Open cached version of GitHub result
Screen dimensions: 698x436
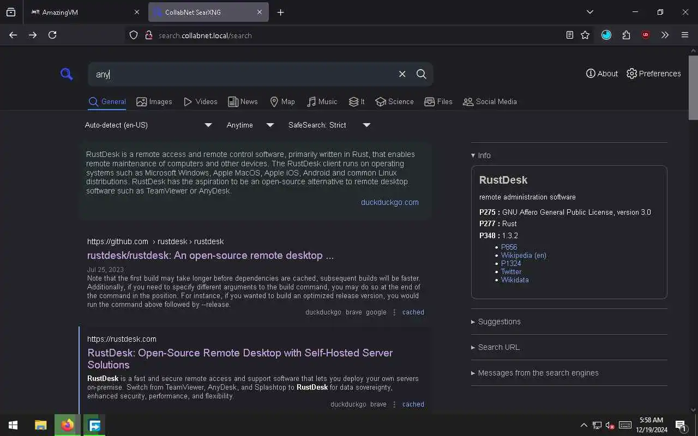pos(413,312)
